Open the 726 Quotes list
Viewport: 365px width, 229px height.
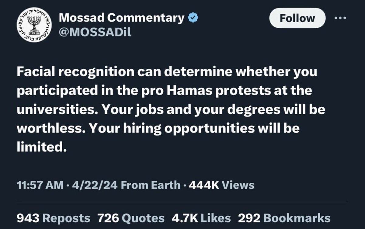pos(131,218)
